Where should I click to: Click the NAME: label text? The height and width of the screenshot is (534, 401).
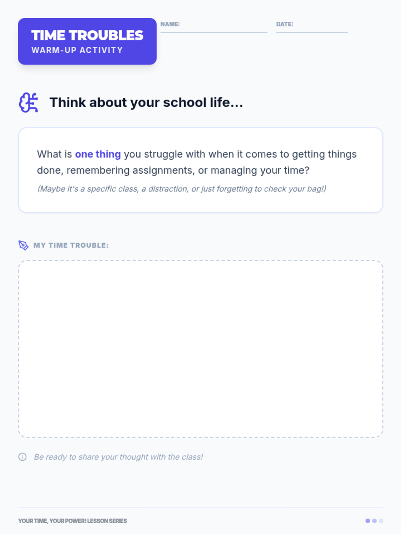coord(170,24)
